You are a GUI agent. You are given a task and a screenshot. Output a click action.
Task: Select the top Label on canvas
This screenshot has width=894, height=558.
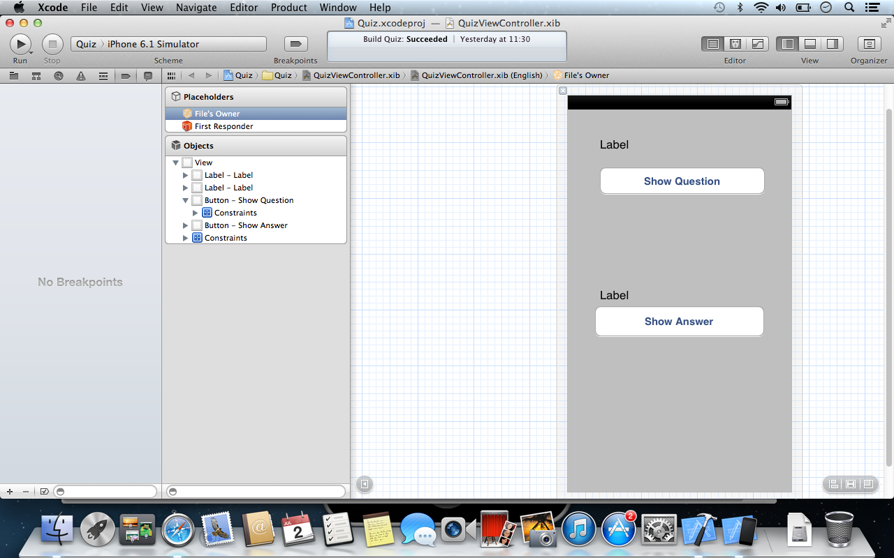click(x=614, y=145)
